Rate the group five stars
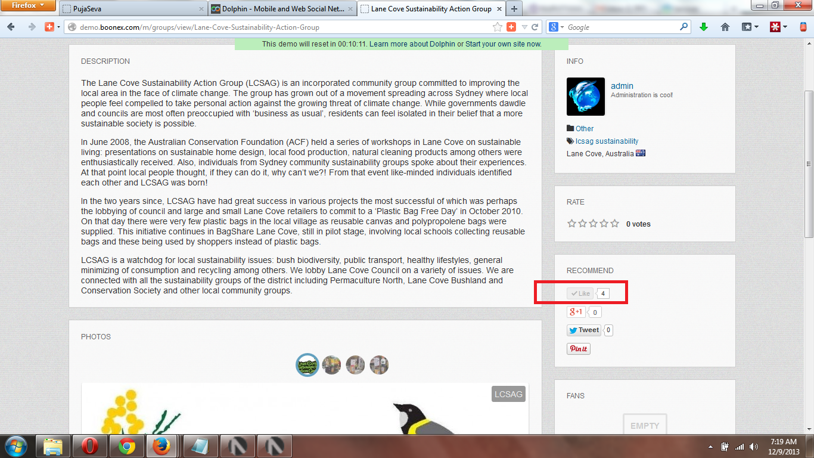 coord(615,224)
